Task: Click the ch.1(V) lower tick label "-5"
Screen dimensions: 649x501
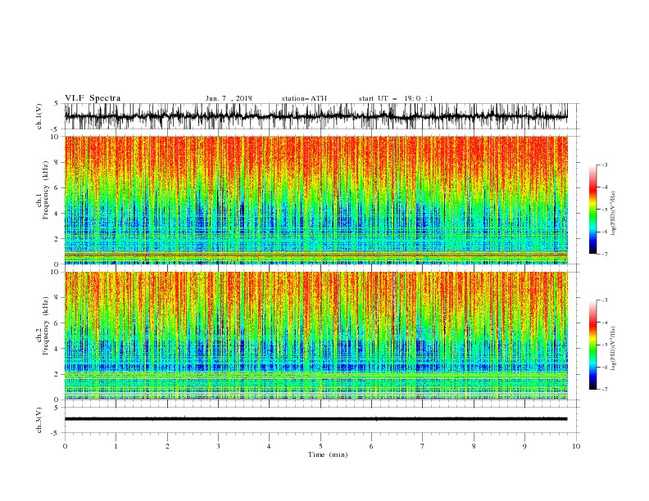Action: 56,129
